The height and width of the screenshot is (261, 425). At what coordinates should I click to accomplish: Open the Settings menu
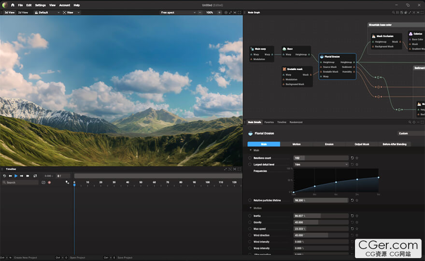(40, 5)
